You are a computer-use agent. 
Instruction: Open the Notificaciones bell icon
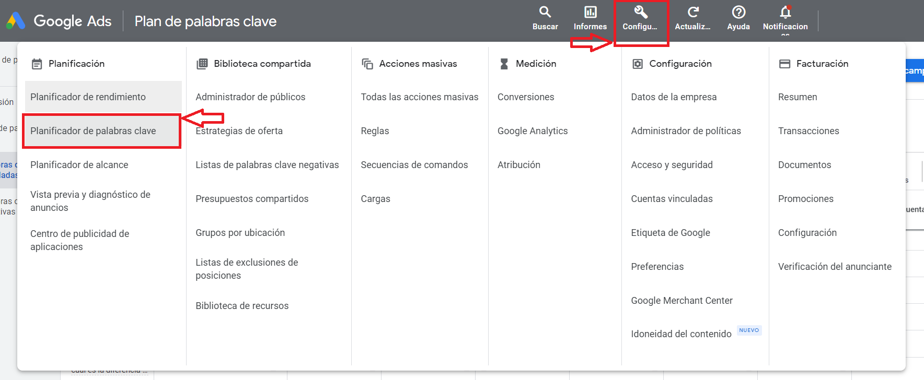[x=786, y=12]
